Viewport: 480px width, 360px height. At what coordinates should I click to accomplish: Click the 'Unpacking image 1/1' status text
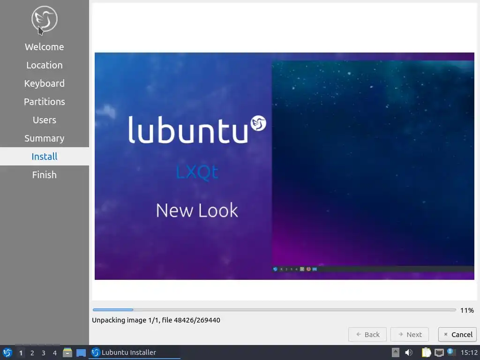pyautogui.click(x=156, y=320)
